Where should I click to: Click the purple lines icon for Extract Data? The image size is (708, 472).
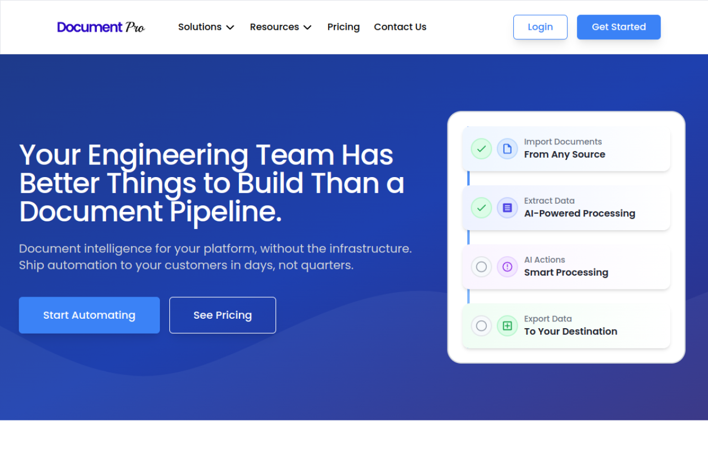click(507, 208)
